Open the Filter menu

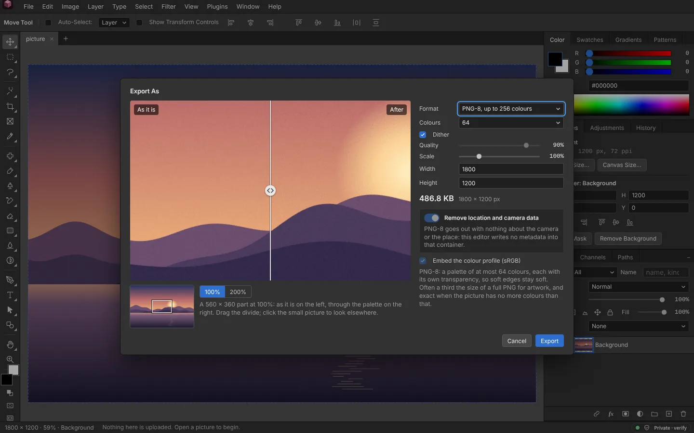[x=169, y=7]
